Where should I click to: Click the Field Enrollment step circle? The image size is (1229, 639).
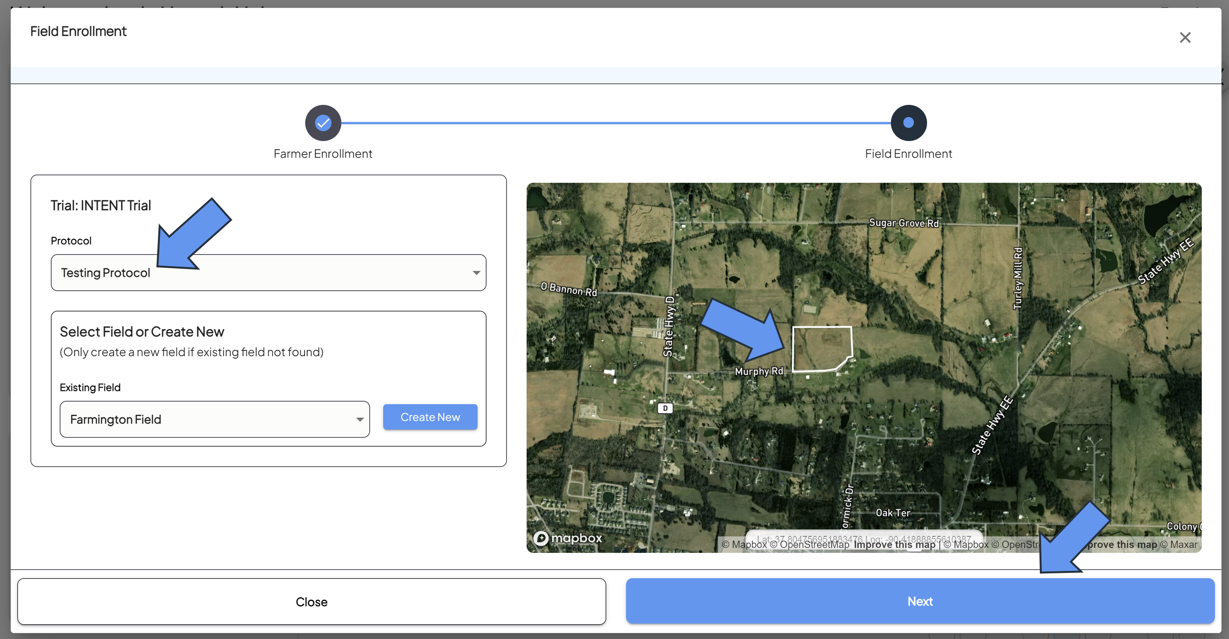click(x=908, y=123)
